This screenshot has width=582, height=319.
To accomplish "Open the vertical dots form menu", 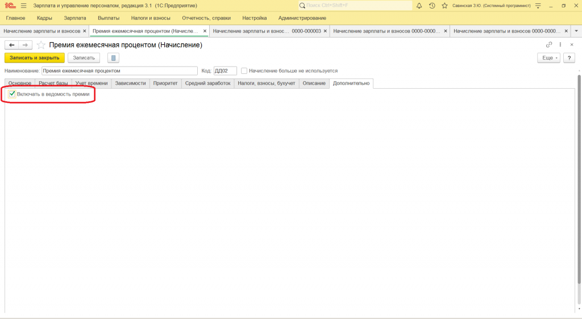I will click(x=560, y=44).
